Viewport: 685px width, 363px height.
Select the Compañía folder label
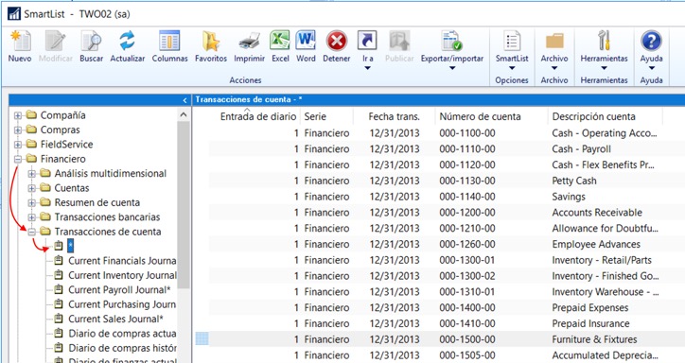pyautogui.click(x=62, y=115)
